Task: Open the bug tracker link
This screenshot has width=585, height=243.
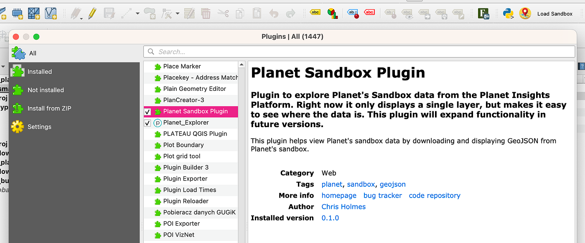Action: 383,195
